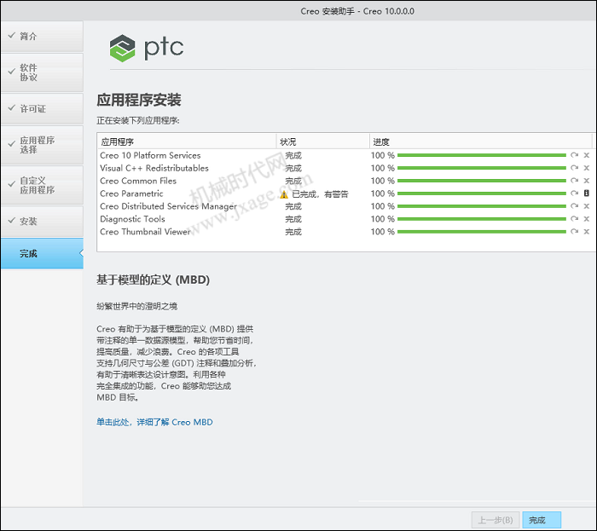Click the 进度 column header
Viewport: 597px width, 531px height.
(480, 141)
